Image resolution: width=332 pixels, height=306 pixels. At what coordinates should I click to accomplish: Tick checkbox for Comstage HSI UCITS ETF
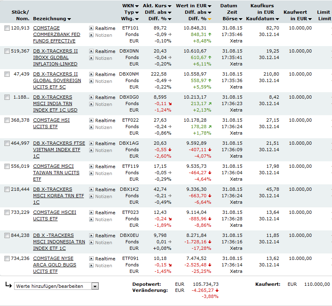7,120
